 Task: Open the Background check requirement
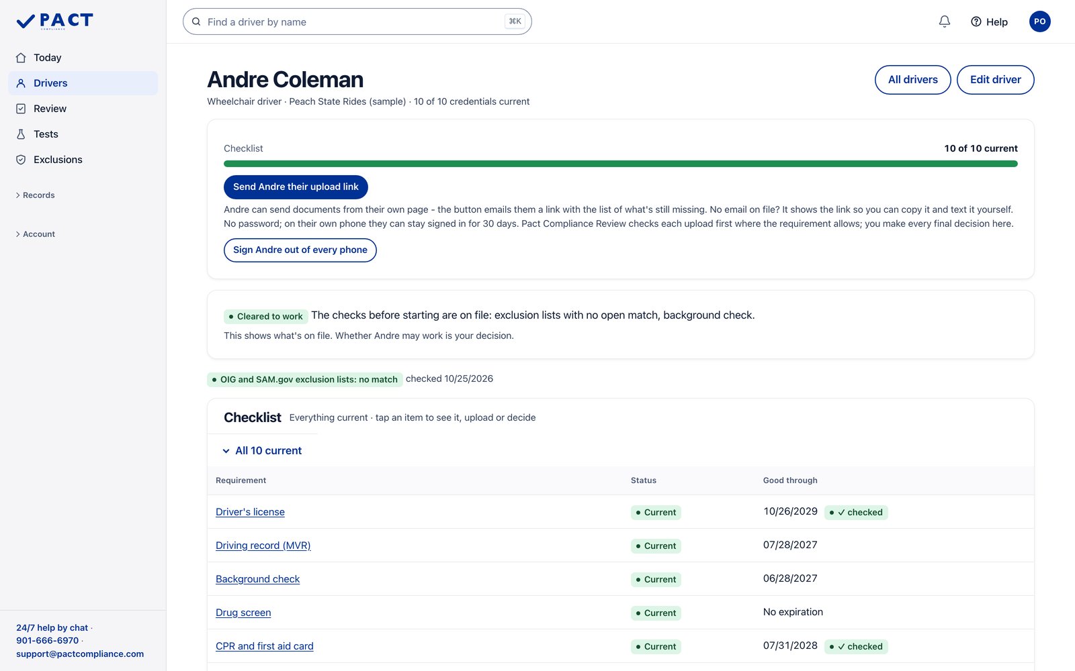[x=257, y=579]
